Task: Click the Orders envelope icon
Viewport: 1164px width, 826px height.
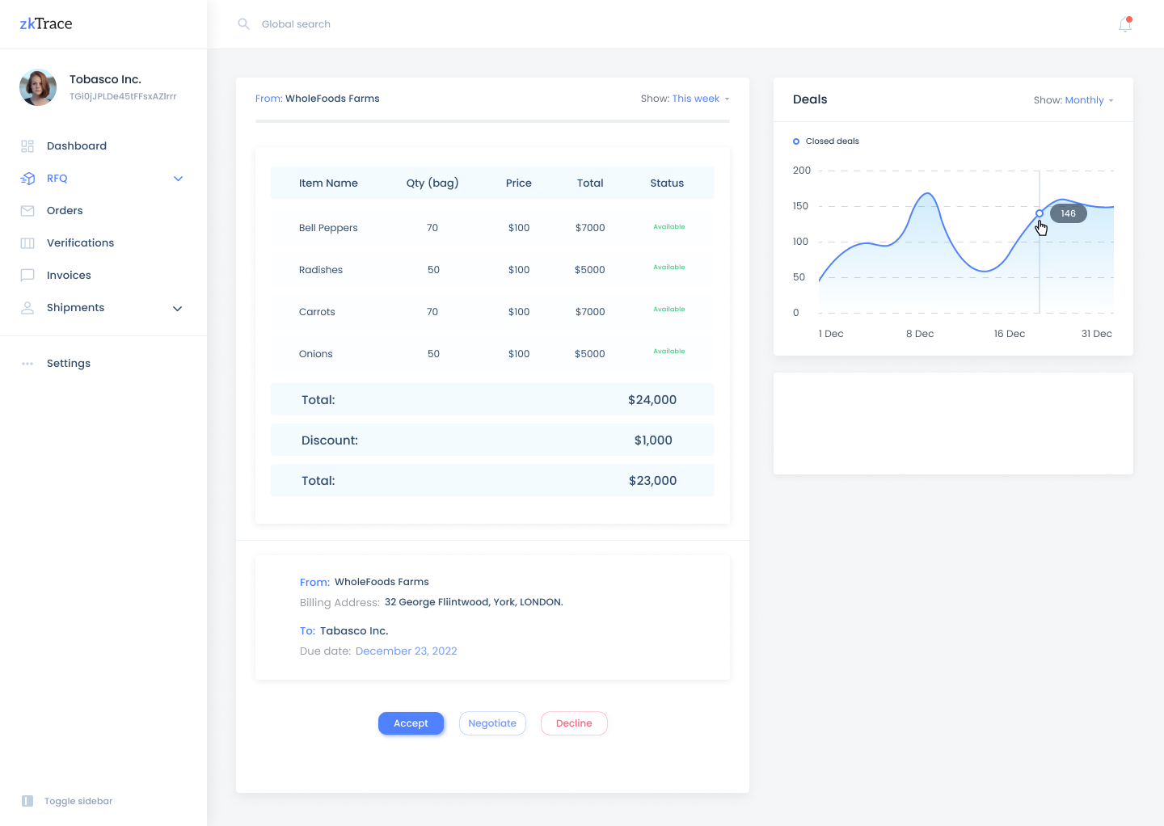Action: pos(27,211)
